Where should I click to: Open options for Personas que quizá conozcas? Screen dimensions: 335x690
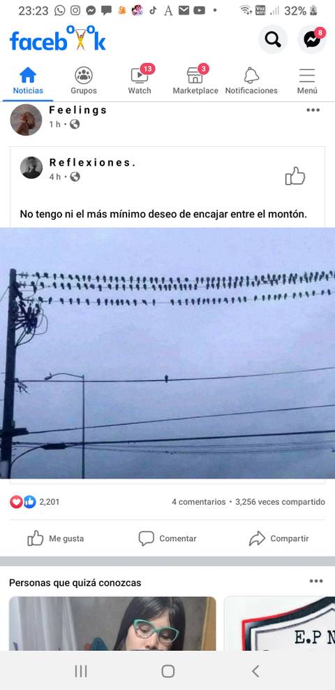316,582
